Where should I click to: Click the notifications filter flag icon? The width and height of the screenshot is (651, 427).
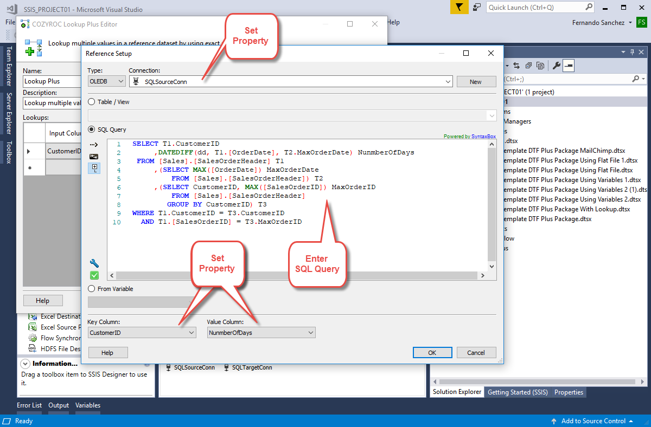pos(459,7)
